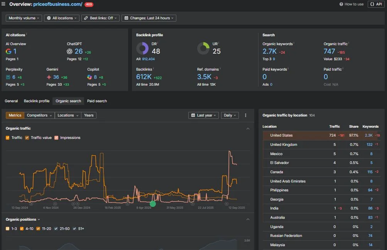Click the Gemini star icon
This screenshot has height=250, width=387.
[49, 77]
